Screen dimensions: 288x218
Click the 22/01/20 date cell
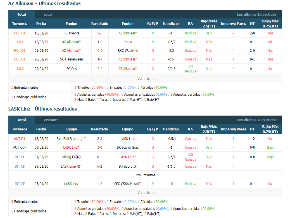(x=41, y=69)
